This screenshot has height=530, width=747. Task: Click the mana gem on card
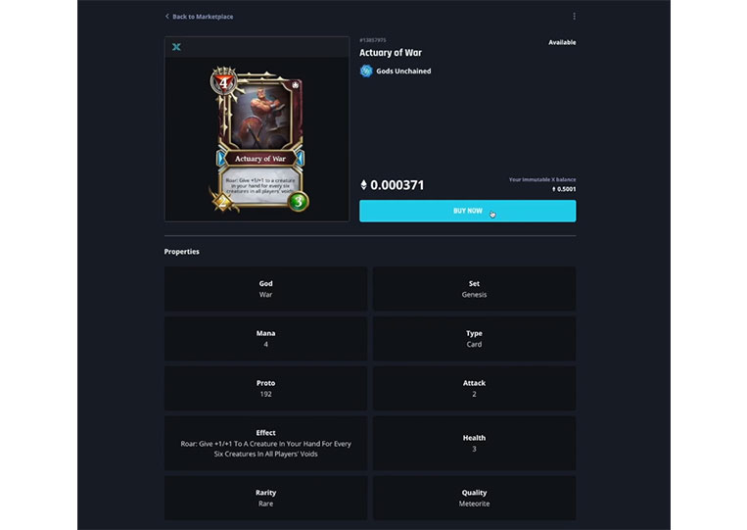tap(223, 82)
